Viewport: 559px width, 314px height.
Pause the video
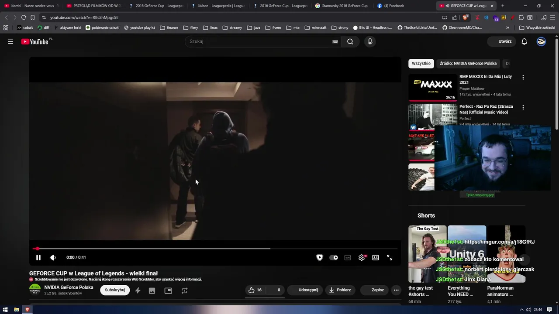38,258
